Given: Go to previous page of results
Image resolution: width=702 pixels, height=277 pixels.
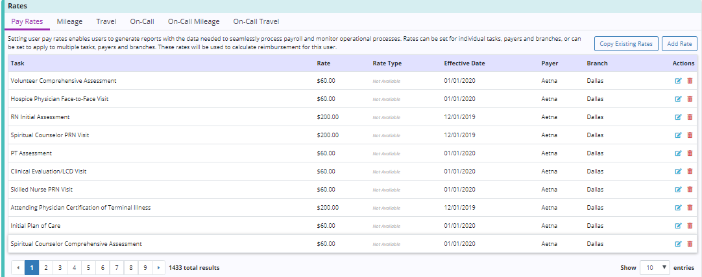Looking at the screenshot, I should pyautogui.click(x=18, y=267).
